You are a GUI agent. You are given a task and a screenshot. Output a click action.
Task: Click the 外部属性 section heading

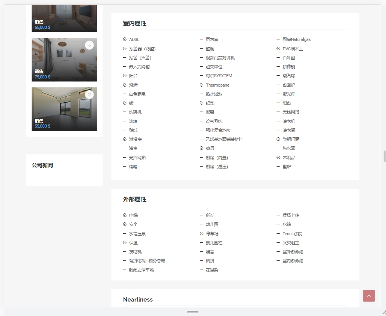click(135, 199)
